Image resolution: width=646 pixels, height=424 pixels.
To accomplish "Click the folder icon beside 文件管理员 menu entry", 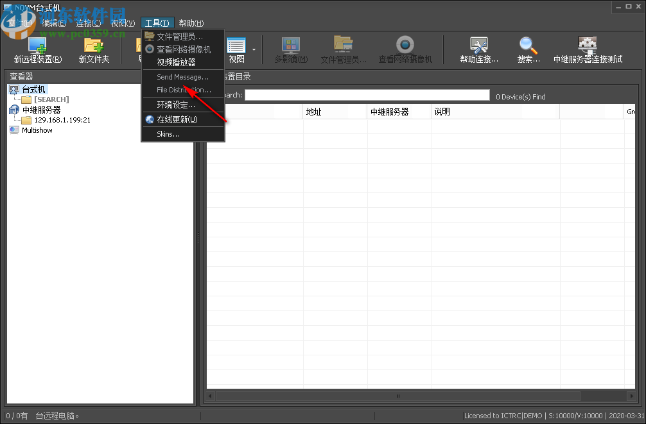I will 150,36.
